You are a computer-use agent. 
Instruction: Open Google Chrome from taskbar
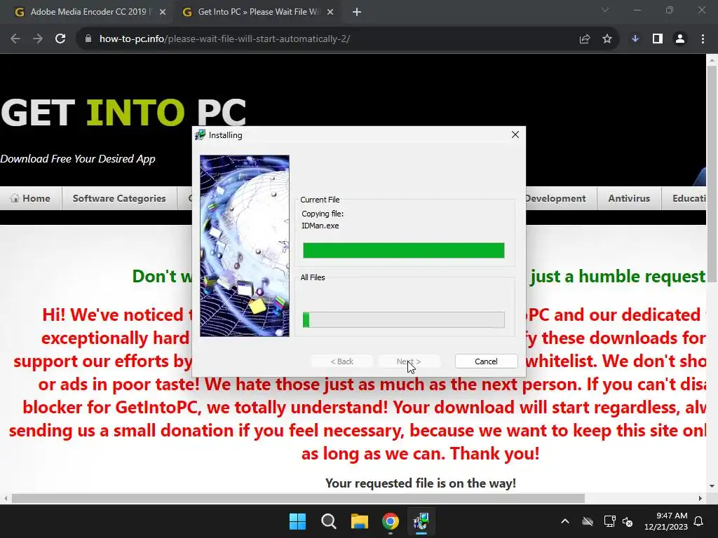(x=390, y=521)
